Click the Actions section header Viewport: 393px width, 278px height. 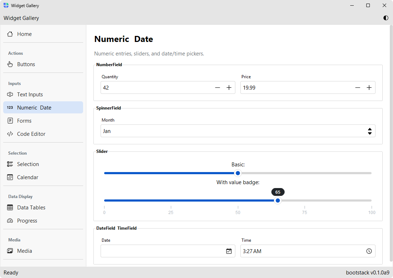[16, 53]
